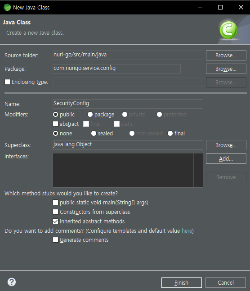Click inside the Interfaces list box
The width and height of the screenshot is (250, 291).
128,170
